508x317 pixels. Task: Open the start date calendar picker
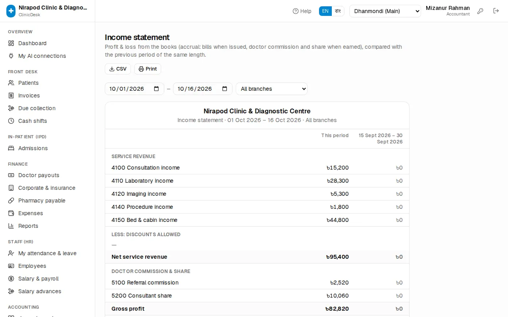point(156,89)
